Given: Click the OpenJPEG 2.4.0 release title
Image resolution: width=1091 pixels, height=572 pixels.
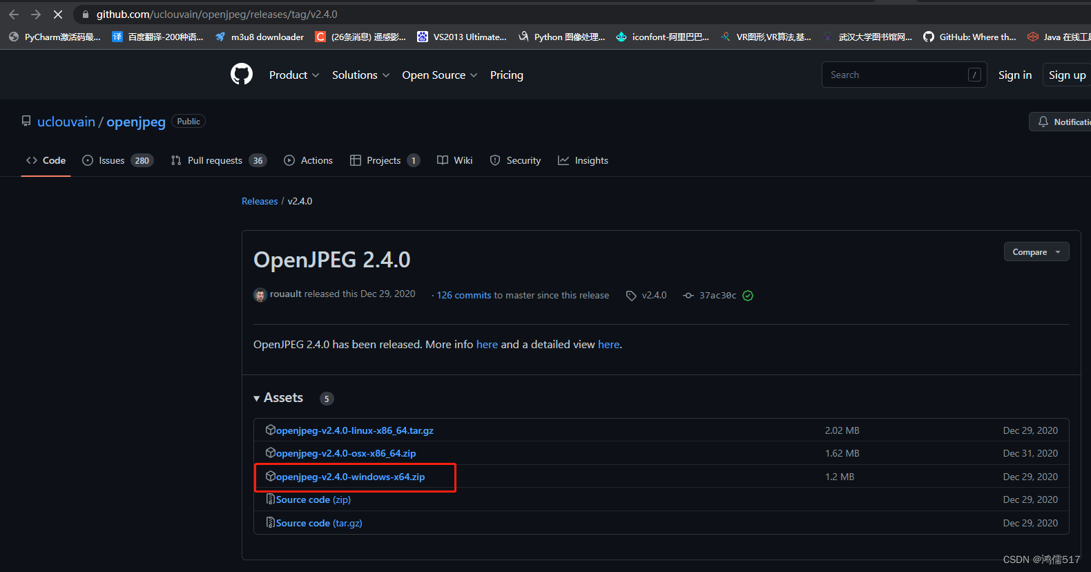Looking at the screenshot, I should 332,260.
